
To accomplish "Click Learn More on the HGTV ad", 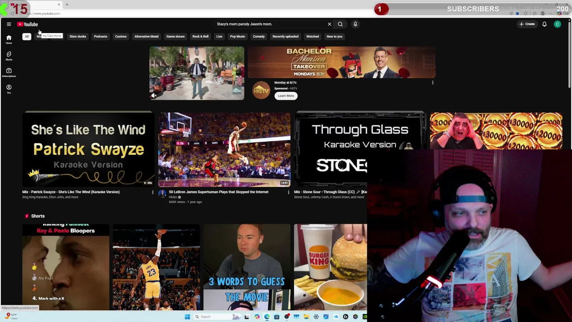I will click(286, 96).
